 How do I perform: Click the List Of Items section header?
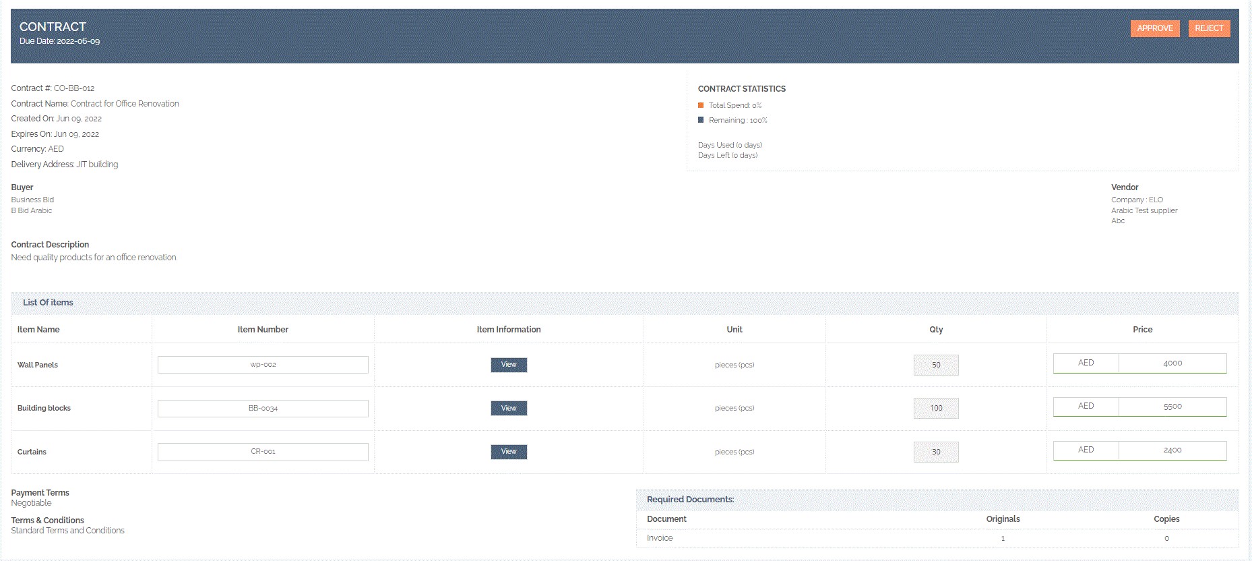[48, 303]
